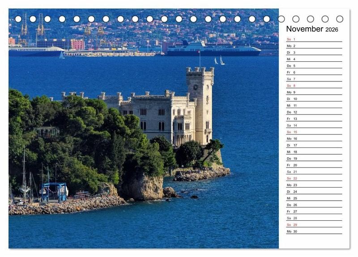Image resolution: width=358 pixels, height=257 pixels.
Task: Click the pink waterfront building
Action: coord(77,44)
